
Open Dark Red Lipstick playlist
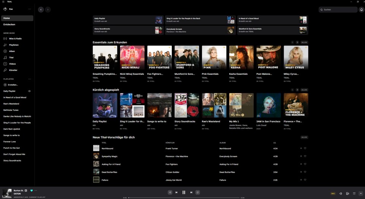pyautogui.click(x=12, y=129)
